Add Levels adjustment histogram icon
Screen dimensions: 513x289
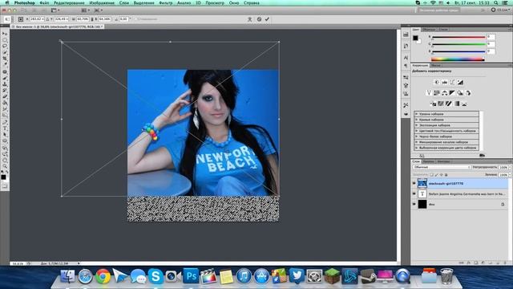[445, 82]
